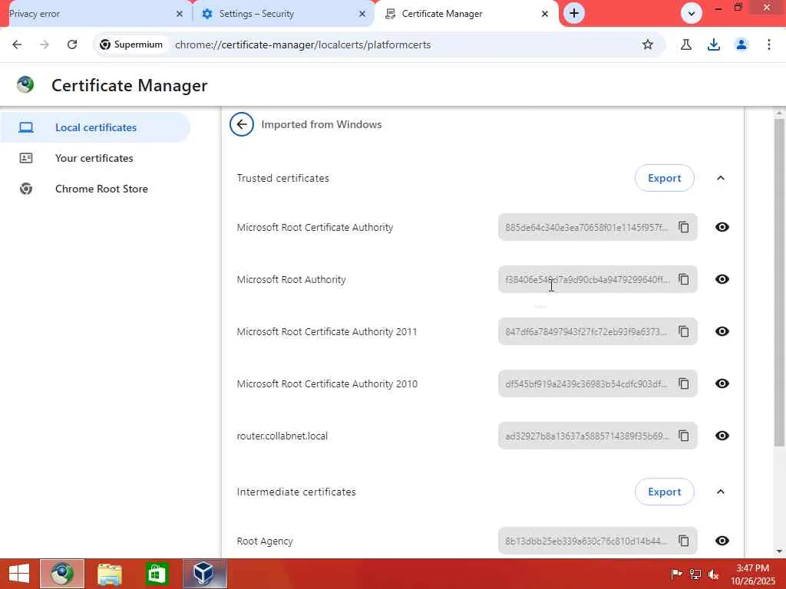Bookmark this page with the star
Screen dimensions: 786x589
point(648,44)
